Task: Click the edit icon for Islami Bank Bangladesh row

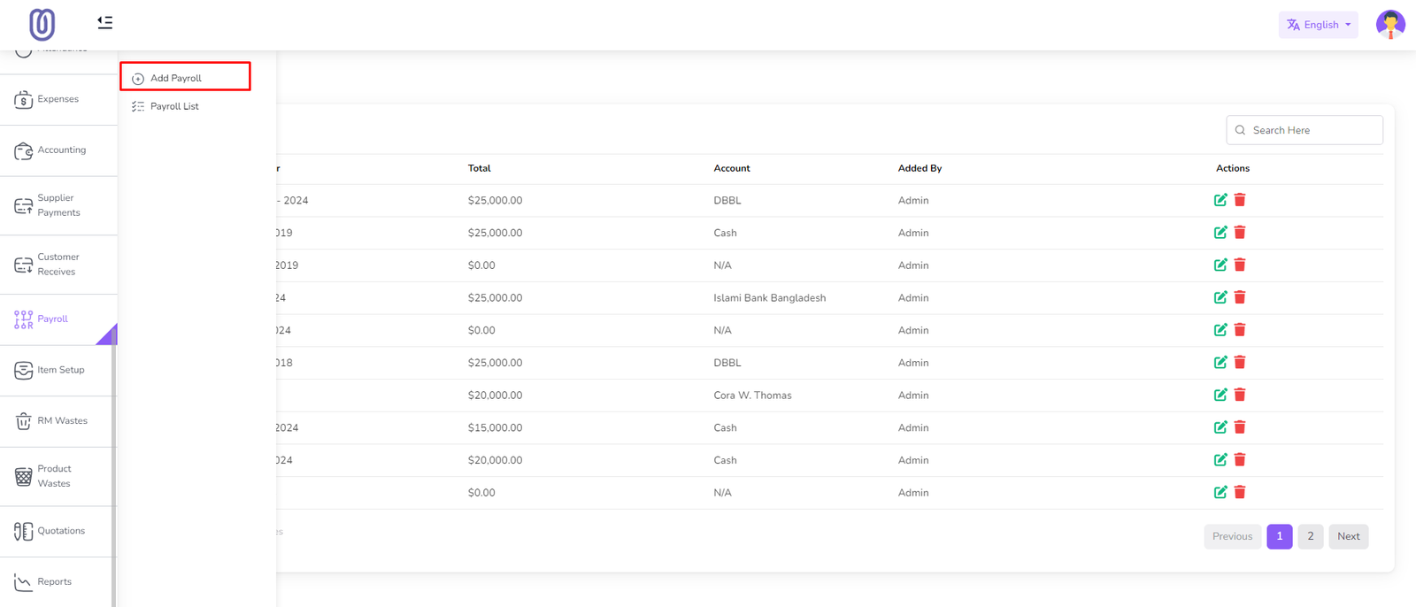Action: click(x=1220, y=297)
